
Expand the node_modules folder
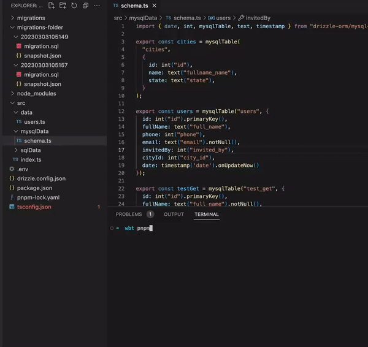(x=36, y=94)
